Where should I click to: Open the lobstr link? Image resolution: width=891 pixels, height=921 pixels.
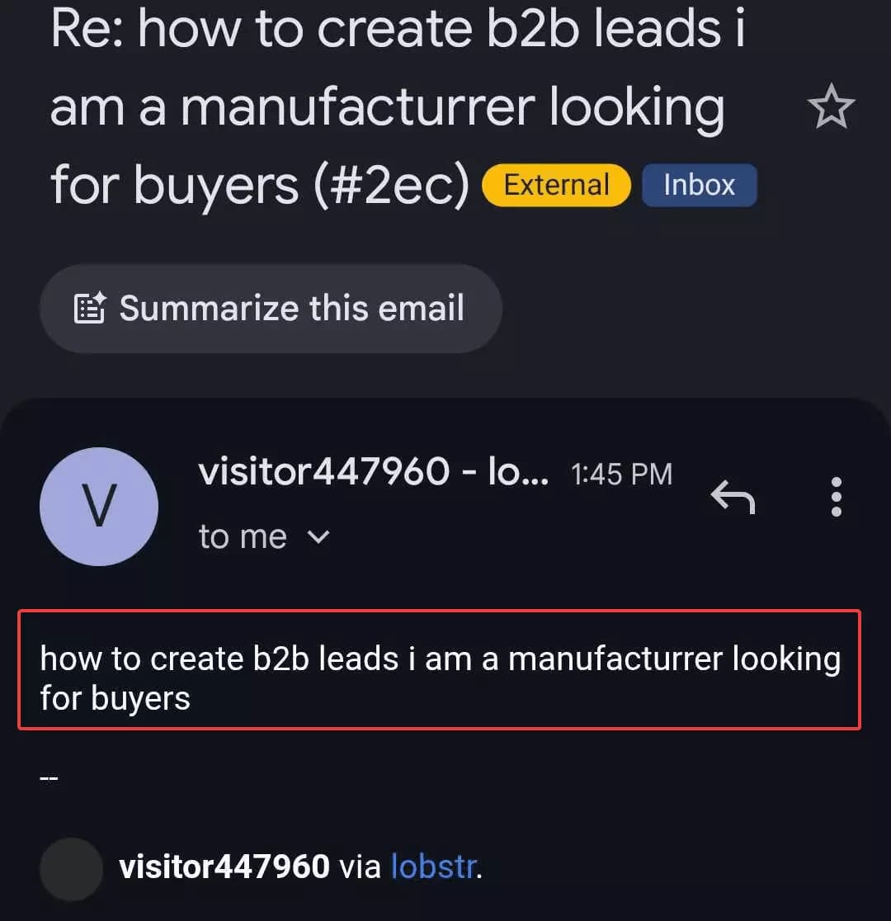tap(433, 867)
